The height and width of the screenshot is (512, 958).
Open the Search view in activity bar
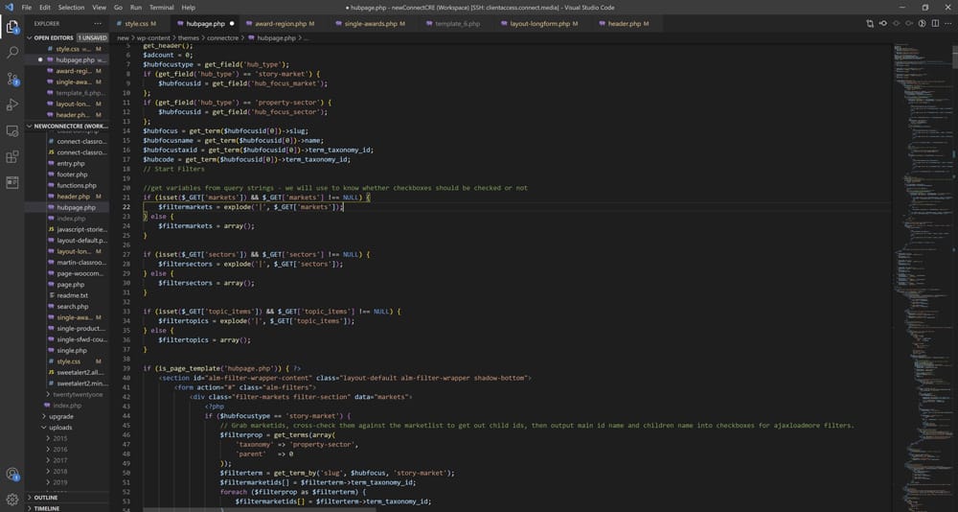[12, 53]
